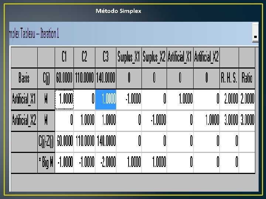Click -1.0000 under C2 in Big M row
Viewport: 266px width, 199px height.
[x=85, y=163]
